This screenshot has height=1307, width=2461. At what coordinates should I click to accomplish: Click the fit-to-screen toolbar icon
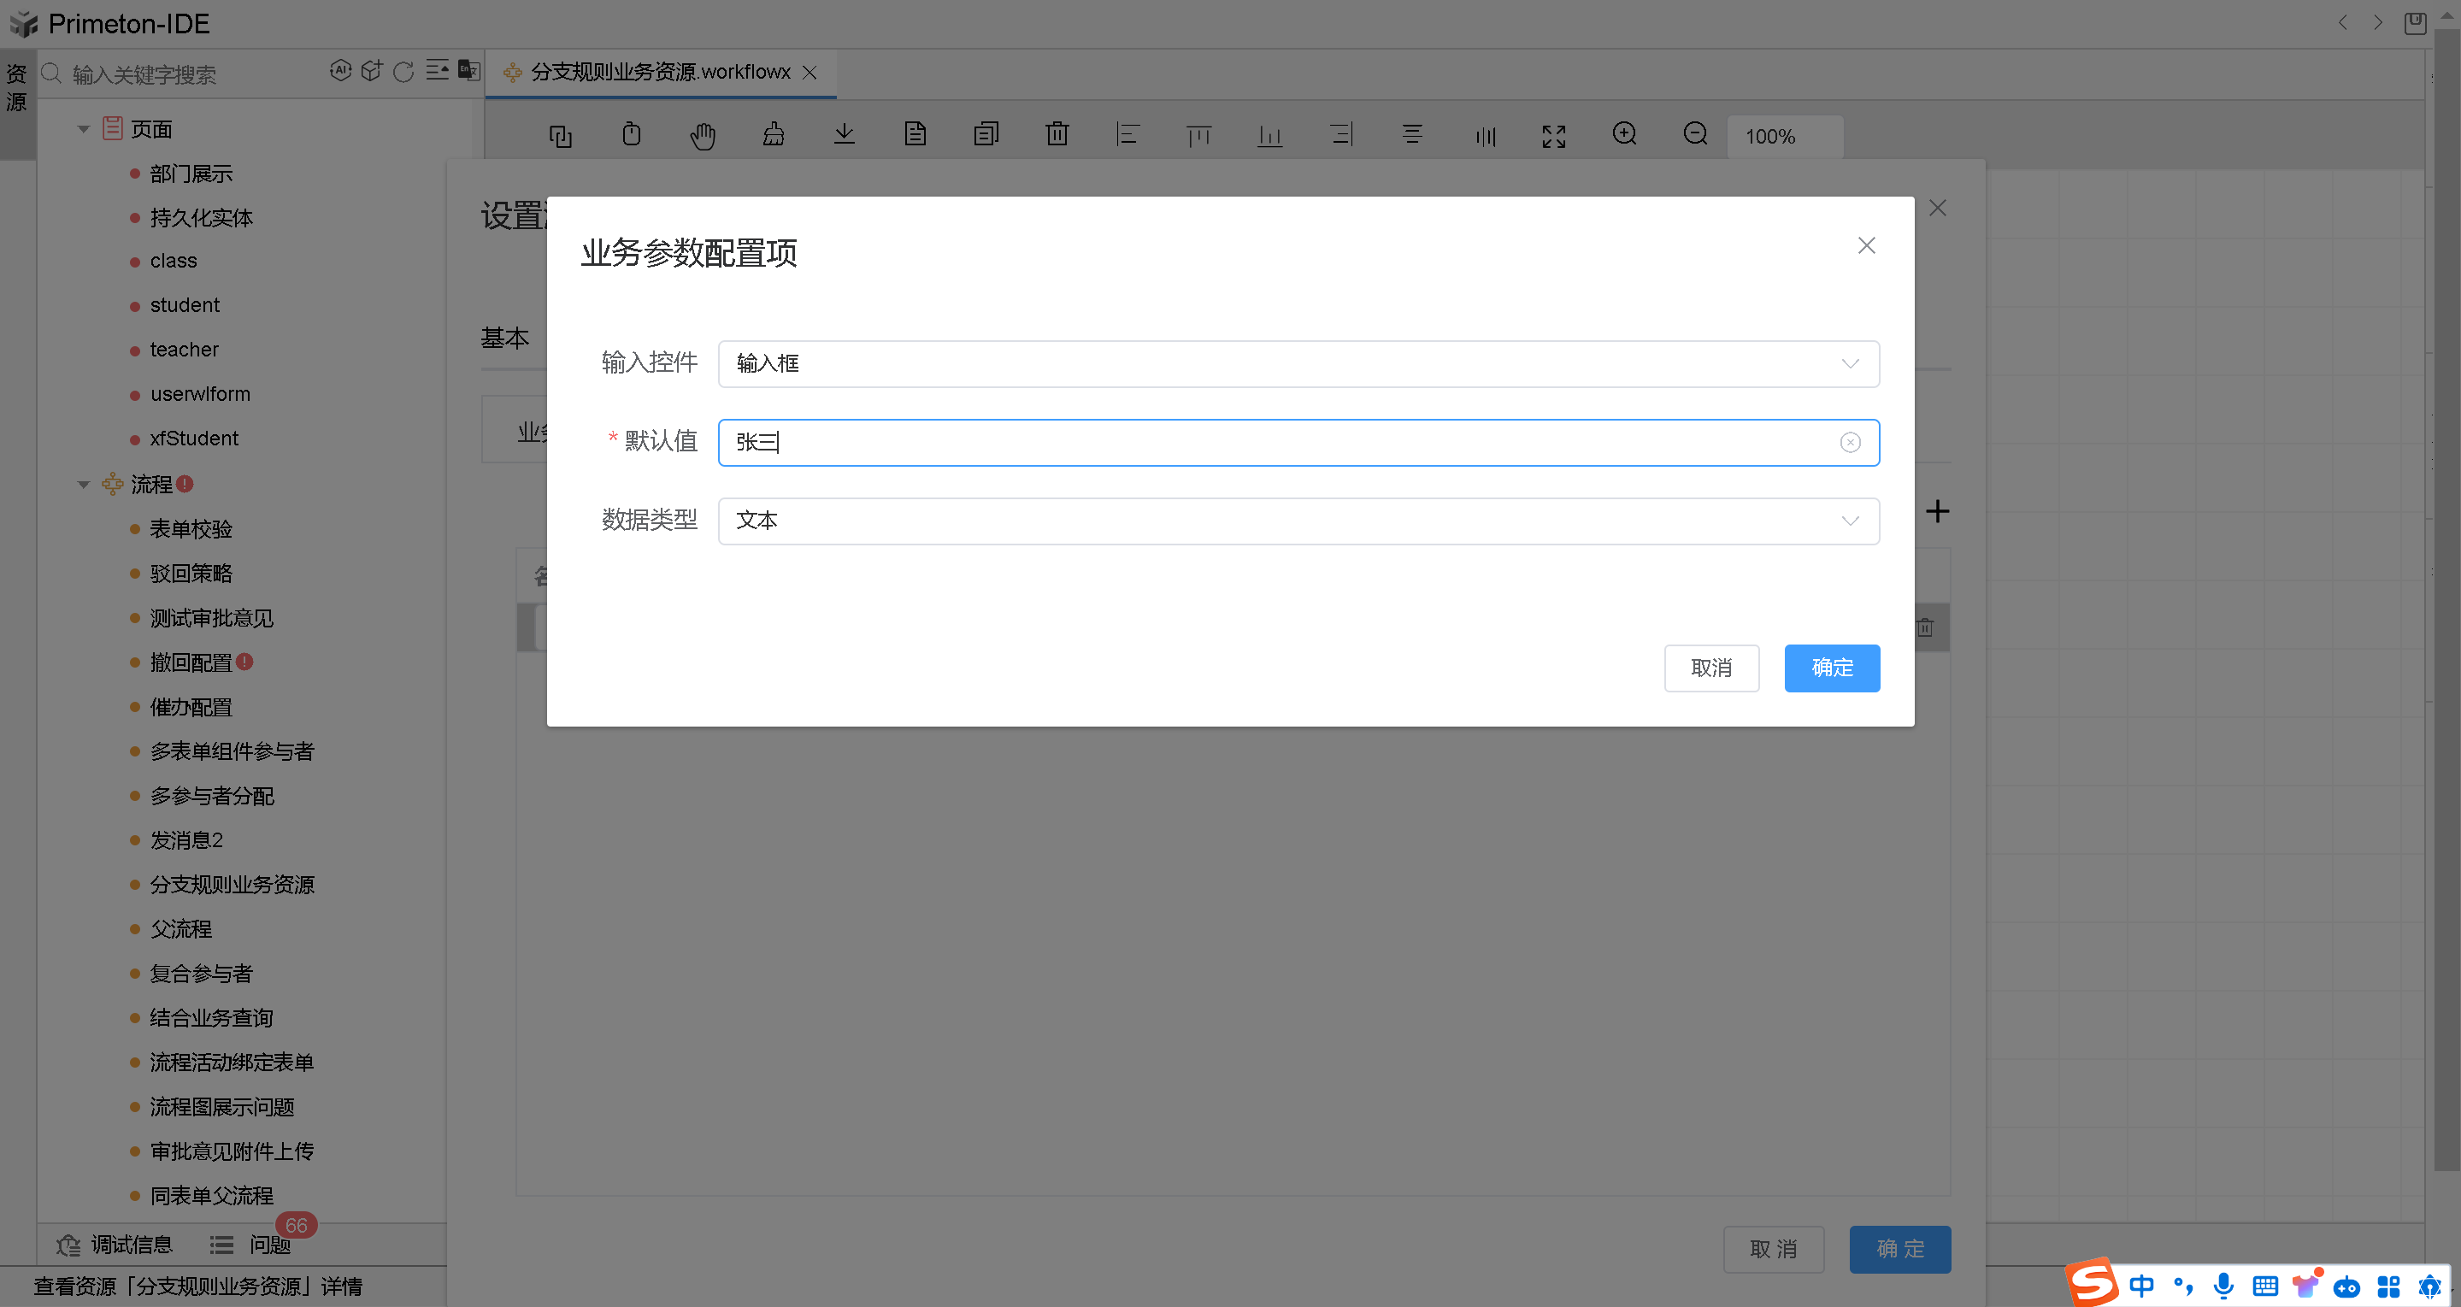pos(1553,137)
